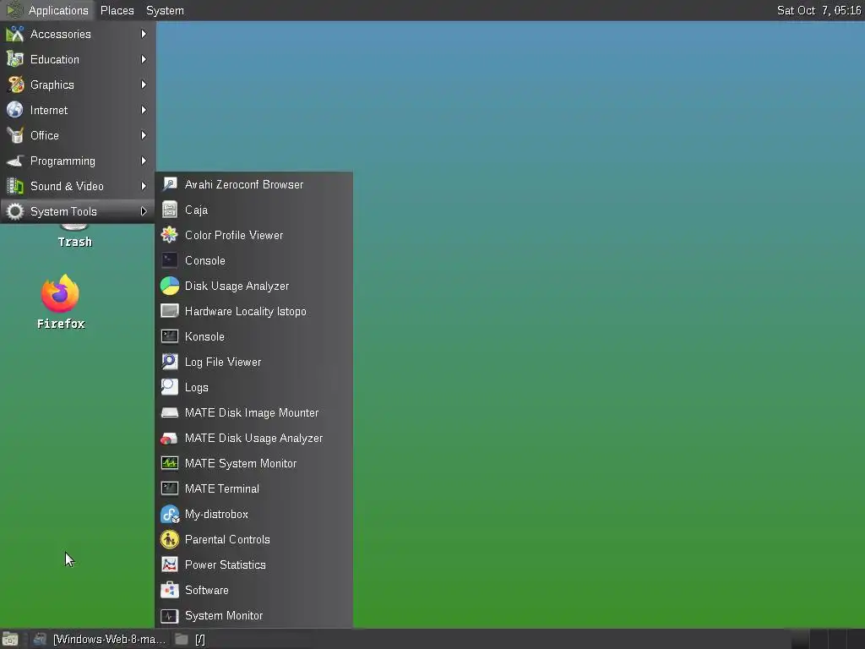Image resolution: width=865 pixels, height=649 pixels.
Task: Open Power Statistics icon
Action: pyautogui.click(x=169, y=565)
